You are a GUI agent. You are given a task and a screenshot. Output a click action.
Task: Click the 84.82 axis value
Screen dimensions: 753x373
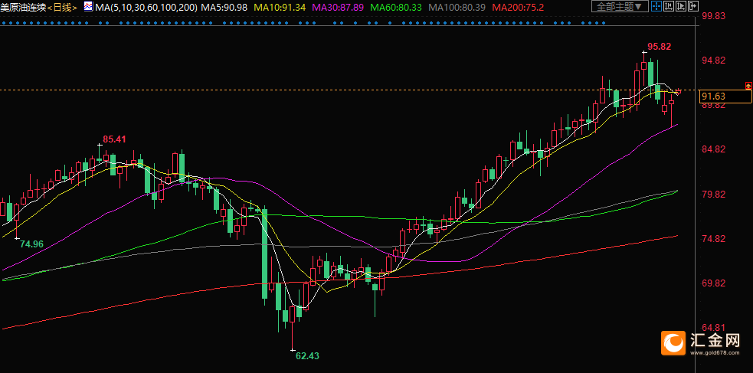pos(714,149)
